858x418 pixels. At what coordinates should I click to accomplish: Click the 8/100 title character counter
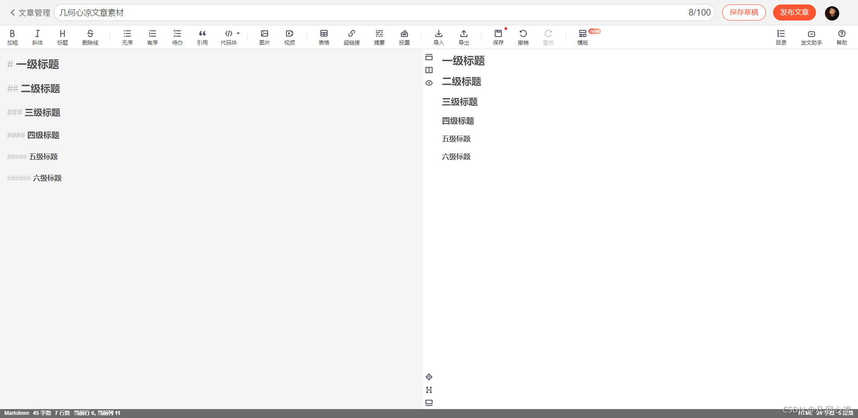[700, 12]
